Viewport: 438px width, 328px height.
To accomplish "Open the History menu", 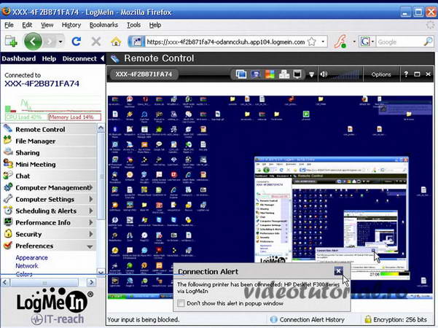I will pos(71,25).
